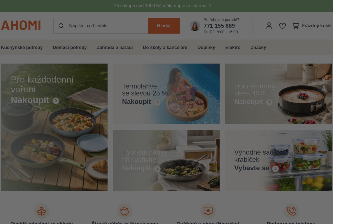Viewport: 337px width, 224px height.
Task: Click the search magnifier icon
Action: click(61, 26)
